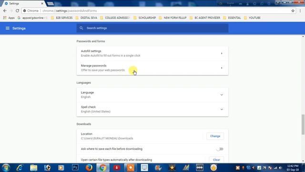Toggle ask where to save each file
Viewport: 305px width, 172px height.
tap(220, 149)
